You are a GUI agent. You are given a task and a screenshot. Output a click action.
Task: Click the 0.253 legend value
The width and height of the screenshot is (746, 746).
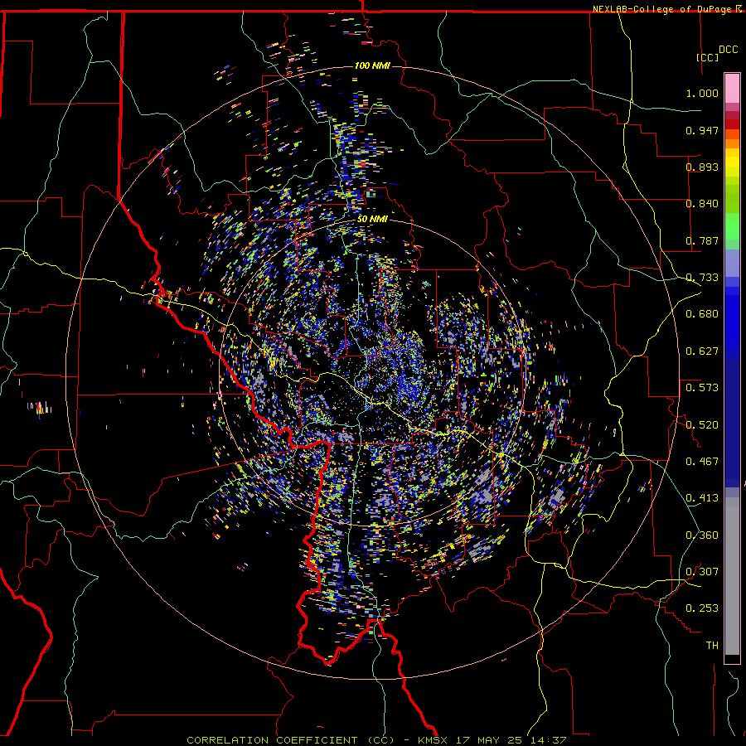(x=702, y=608)
